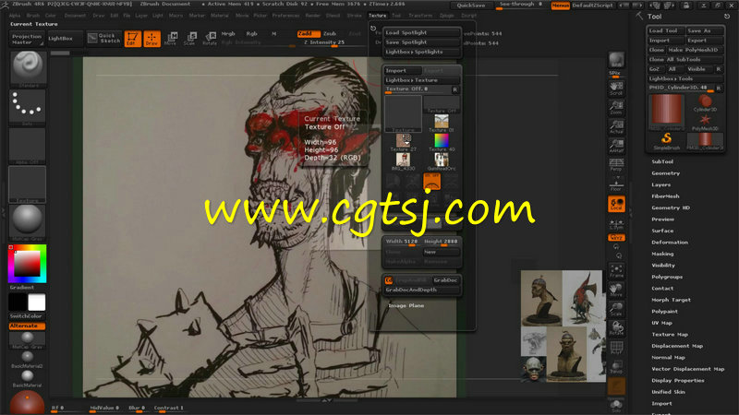Image resolution: width=739 pixels, height=415 pixels.
Task: Click Import in Texture palette
Action: coord(402,71)
